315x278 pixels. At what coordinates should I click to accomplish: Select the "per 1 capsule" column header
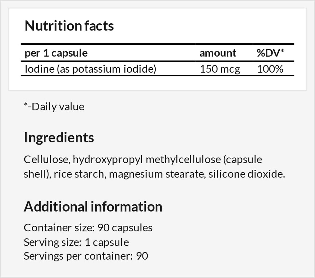(56, 53)
